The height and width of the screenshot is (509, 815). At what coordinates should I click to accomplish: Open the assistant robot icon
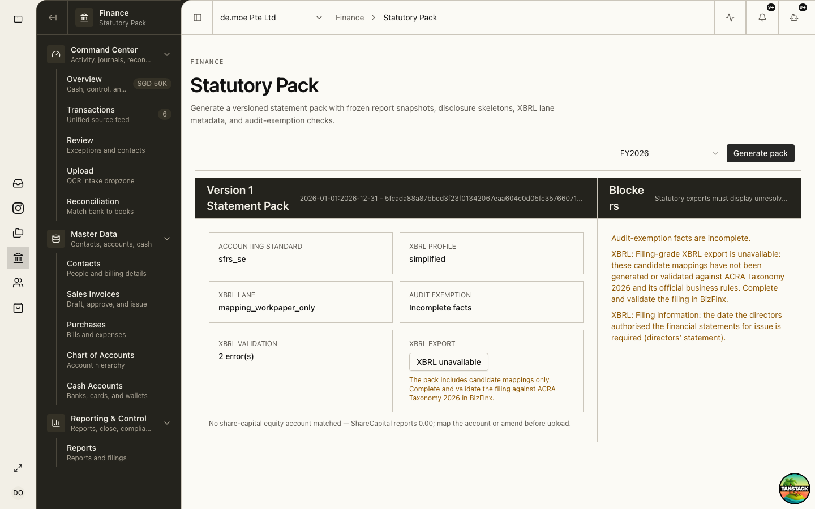pos(794,18)
